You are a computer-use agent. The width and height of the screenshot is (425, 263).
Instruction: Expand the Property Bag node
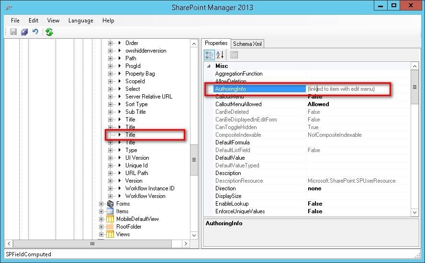coord(110,74)
